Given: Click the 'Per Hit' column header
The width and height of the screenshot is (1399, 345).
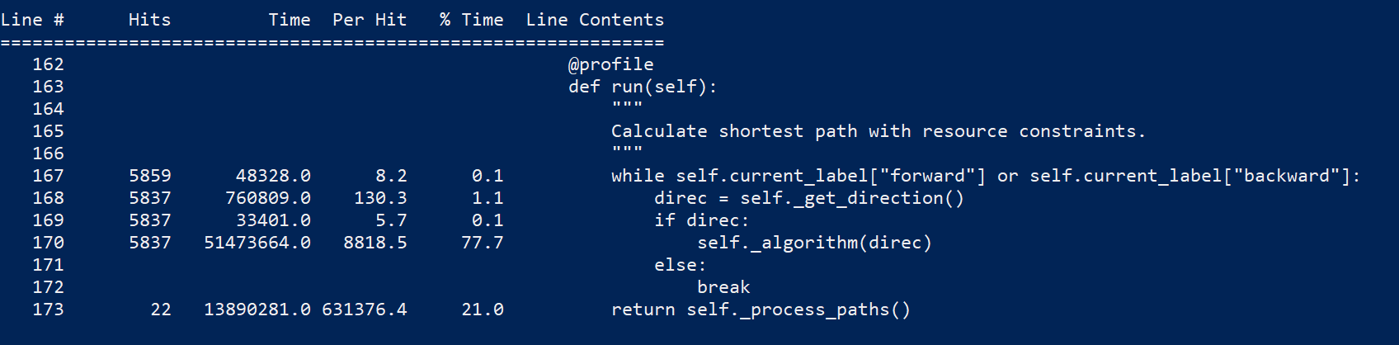Looking at the screenshot, I should 370,20.
